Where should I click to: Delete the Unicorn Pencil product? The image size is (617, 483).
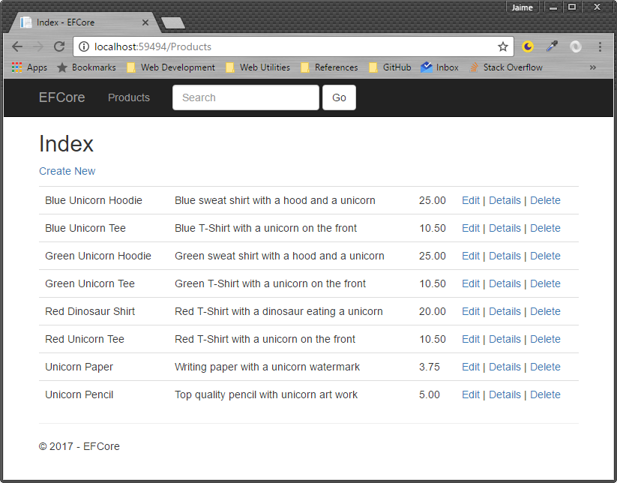click(x=545, y=394)
